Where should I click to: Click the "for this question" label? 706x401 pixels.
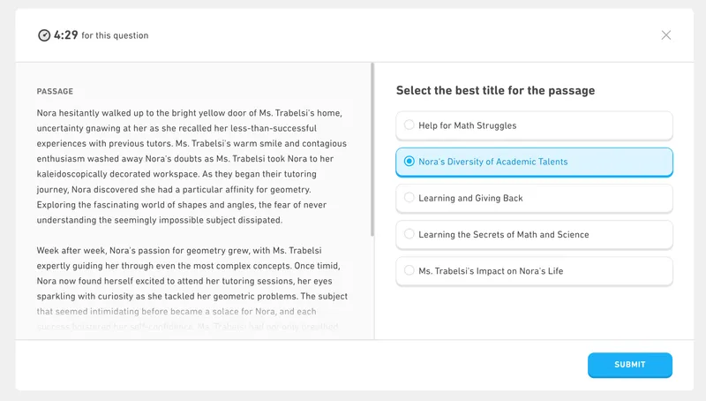tap(115, 36)
